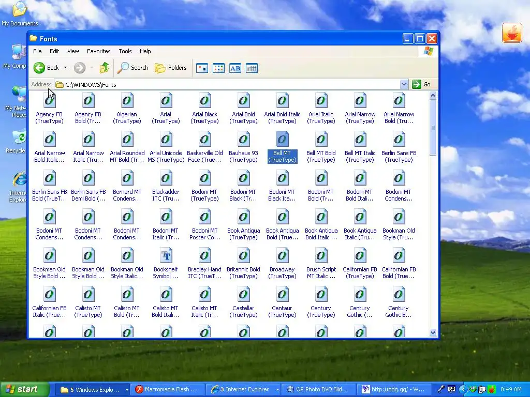Open the Start menu

point(24,390)
